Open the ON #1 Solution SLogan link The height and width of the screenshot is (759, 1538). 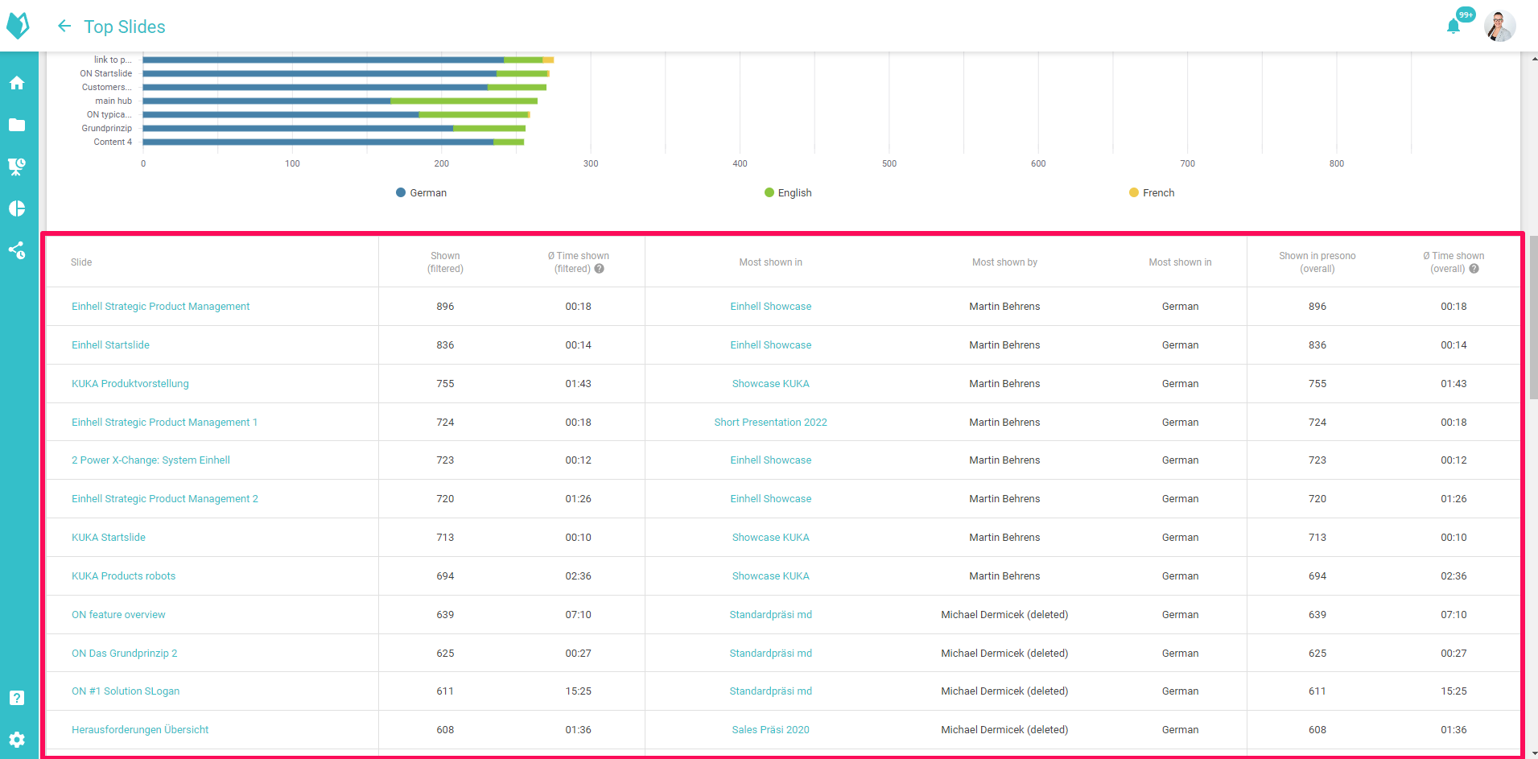tap(126, 691)
